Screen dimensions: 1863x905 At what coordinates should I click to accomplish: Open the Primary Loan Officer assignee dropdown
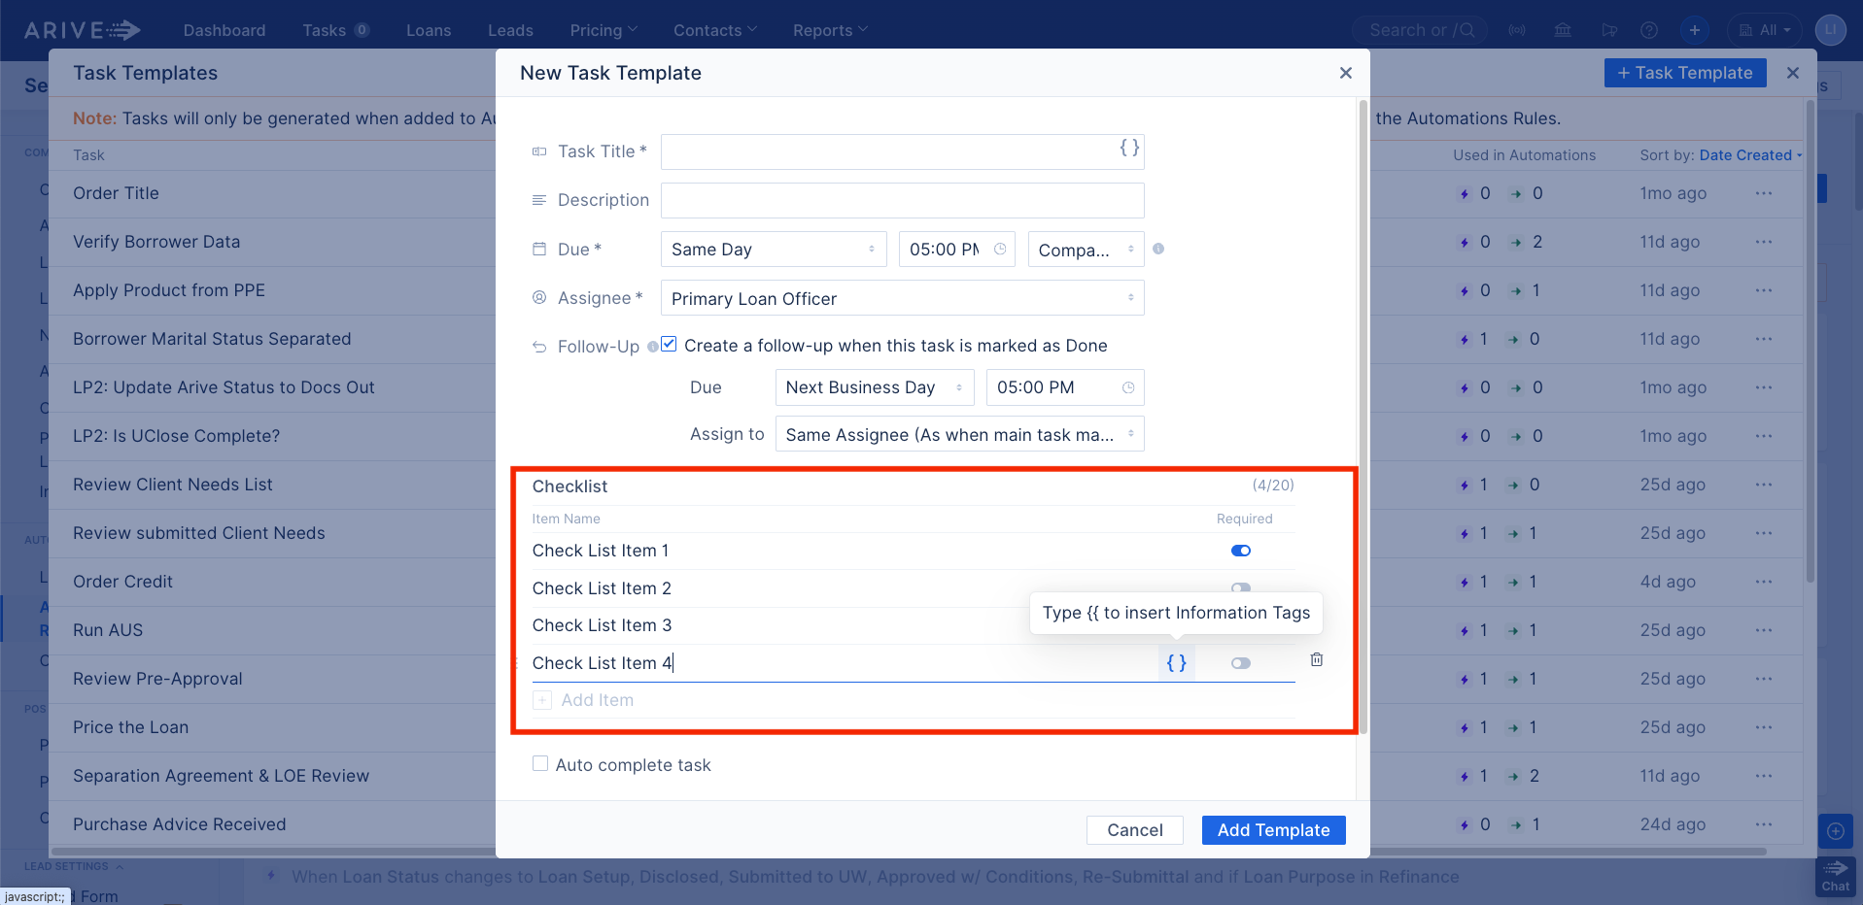tap(901, 297)
